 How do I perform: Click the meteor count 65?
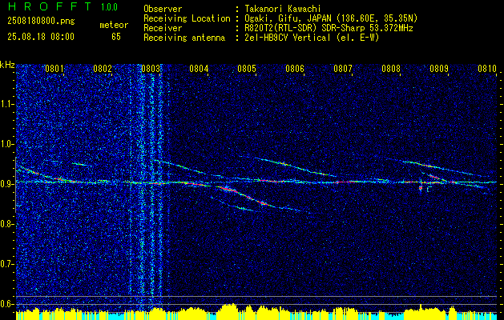click(116, 37)
